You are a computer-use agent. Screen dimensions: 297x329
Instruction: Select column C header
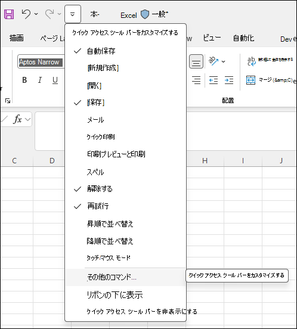[14, 161]
